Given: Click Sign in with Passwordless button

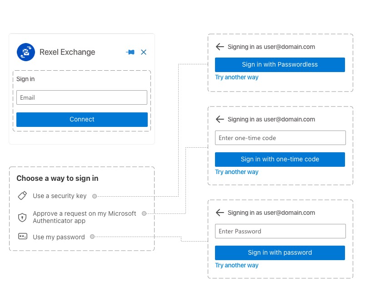Looking at the screenshot, I should [x=280, y=64].
